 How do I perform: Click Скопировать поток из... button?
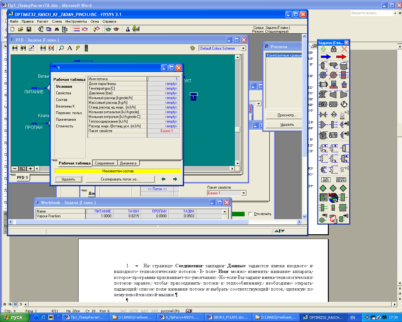click(120, 179)
